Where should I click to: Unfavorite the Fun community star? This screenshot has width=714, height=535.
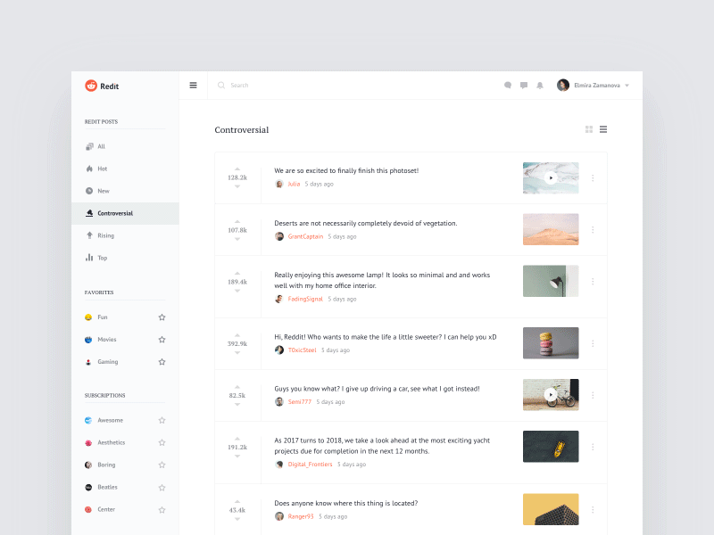click(x=162, y=317)
